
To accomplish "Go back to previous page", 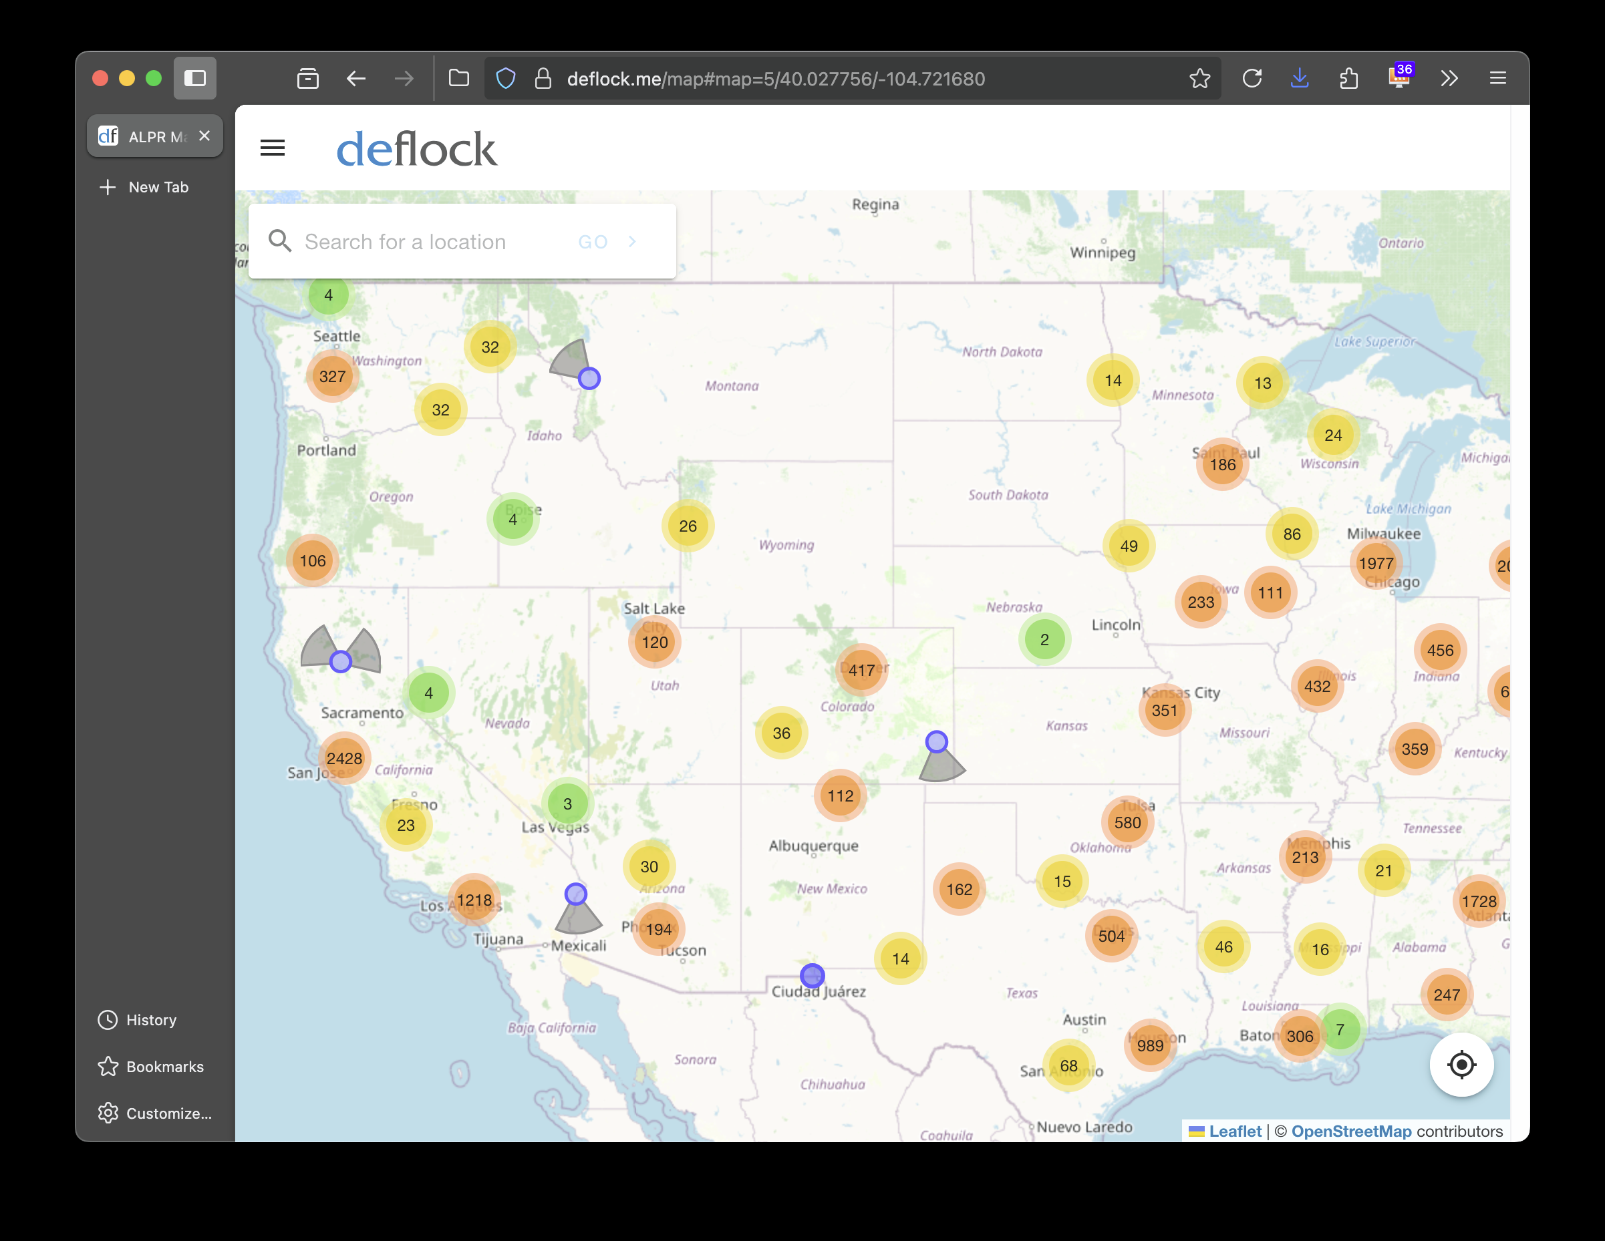I will (x=356, y=79).
